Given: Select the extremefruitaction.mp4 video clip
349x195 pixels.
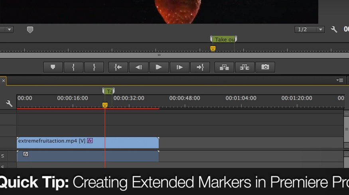Looking at the screenshot, I should 88,142.
